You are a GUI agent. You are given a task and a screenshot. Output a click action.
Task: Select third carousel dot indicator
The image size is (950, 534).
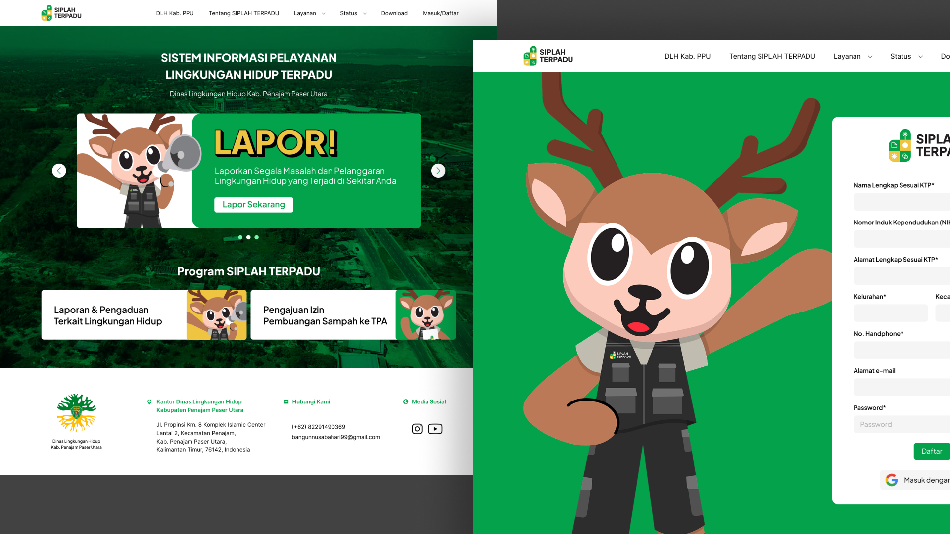(256, 237)
